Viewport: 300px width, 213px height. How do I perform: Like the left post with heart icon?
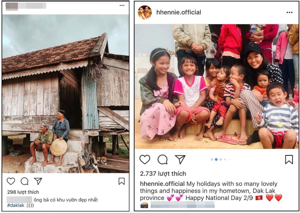point(11,181)
